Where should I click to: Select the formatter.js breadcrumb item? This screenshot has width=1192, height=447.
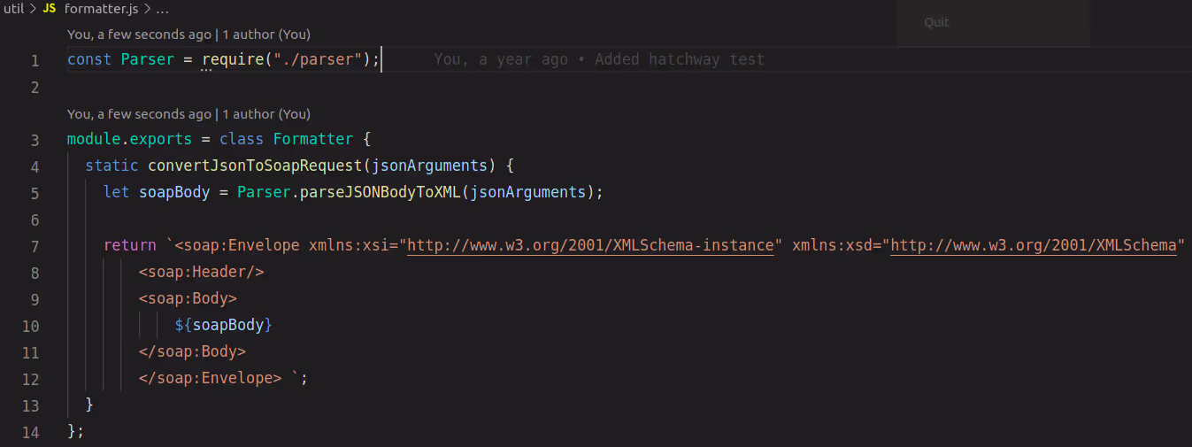point(101,9)
